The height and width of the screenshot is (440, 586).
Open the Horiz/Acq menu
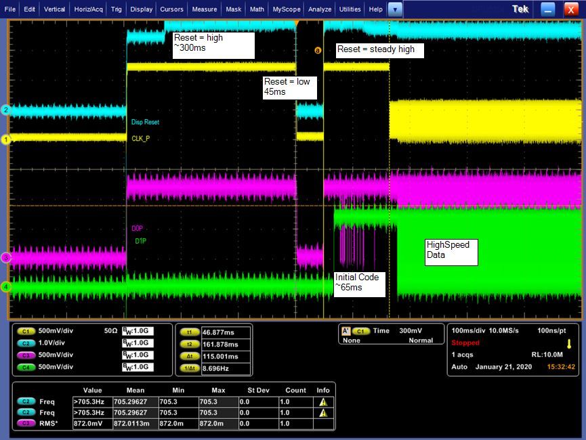(89, 9)
